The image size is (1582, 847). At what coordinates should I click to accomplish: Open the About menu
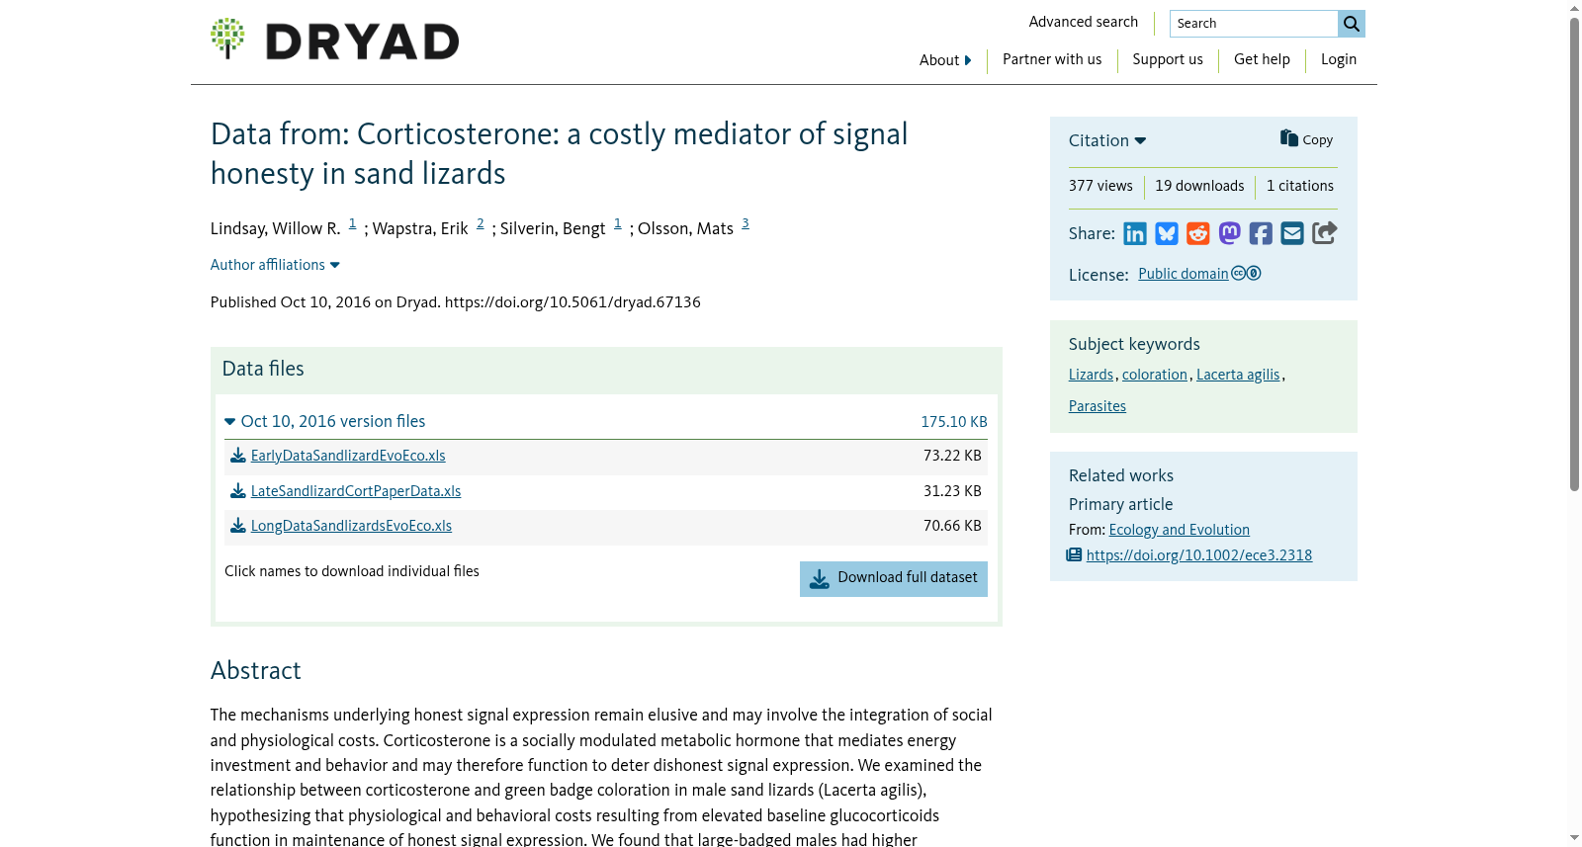point(945,60)
